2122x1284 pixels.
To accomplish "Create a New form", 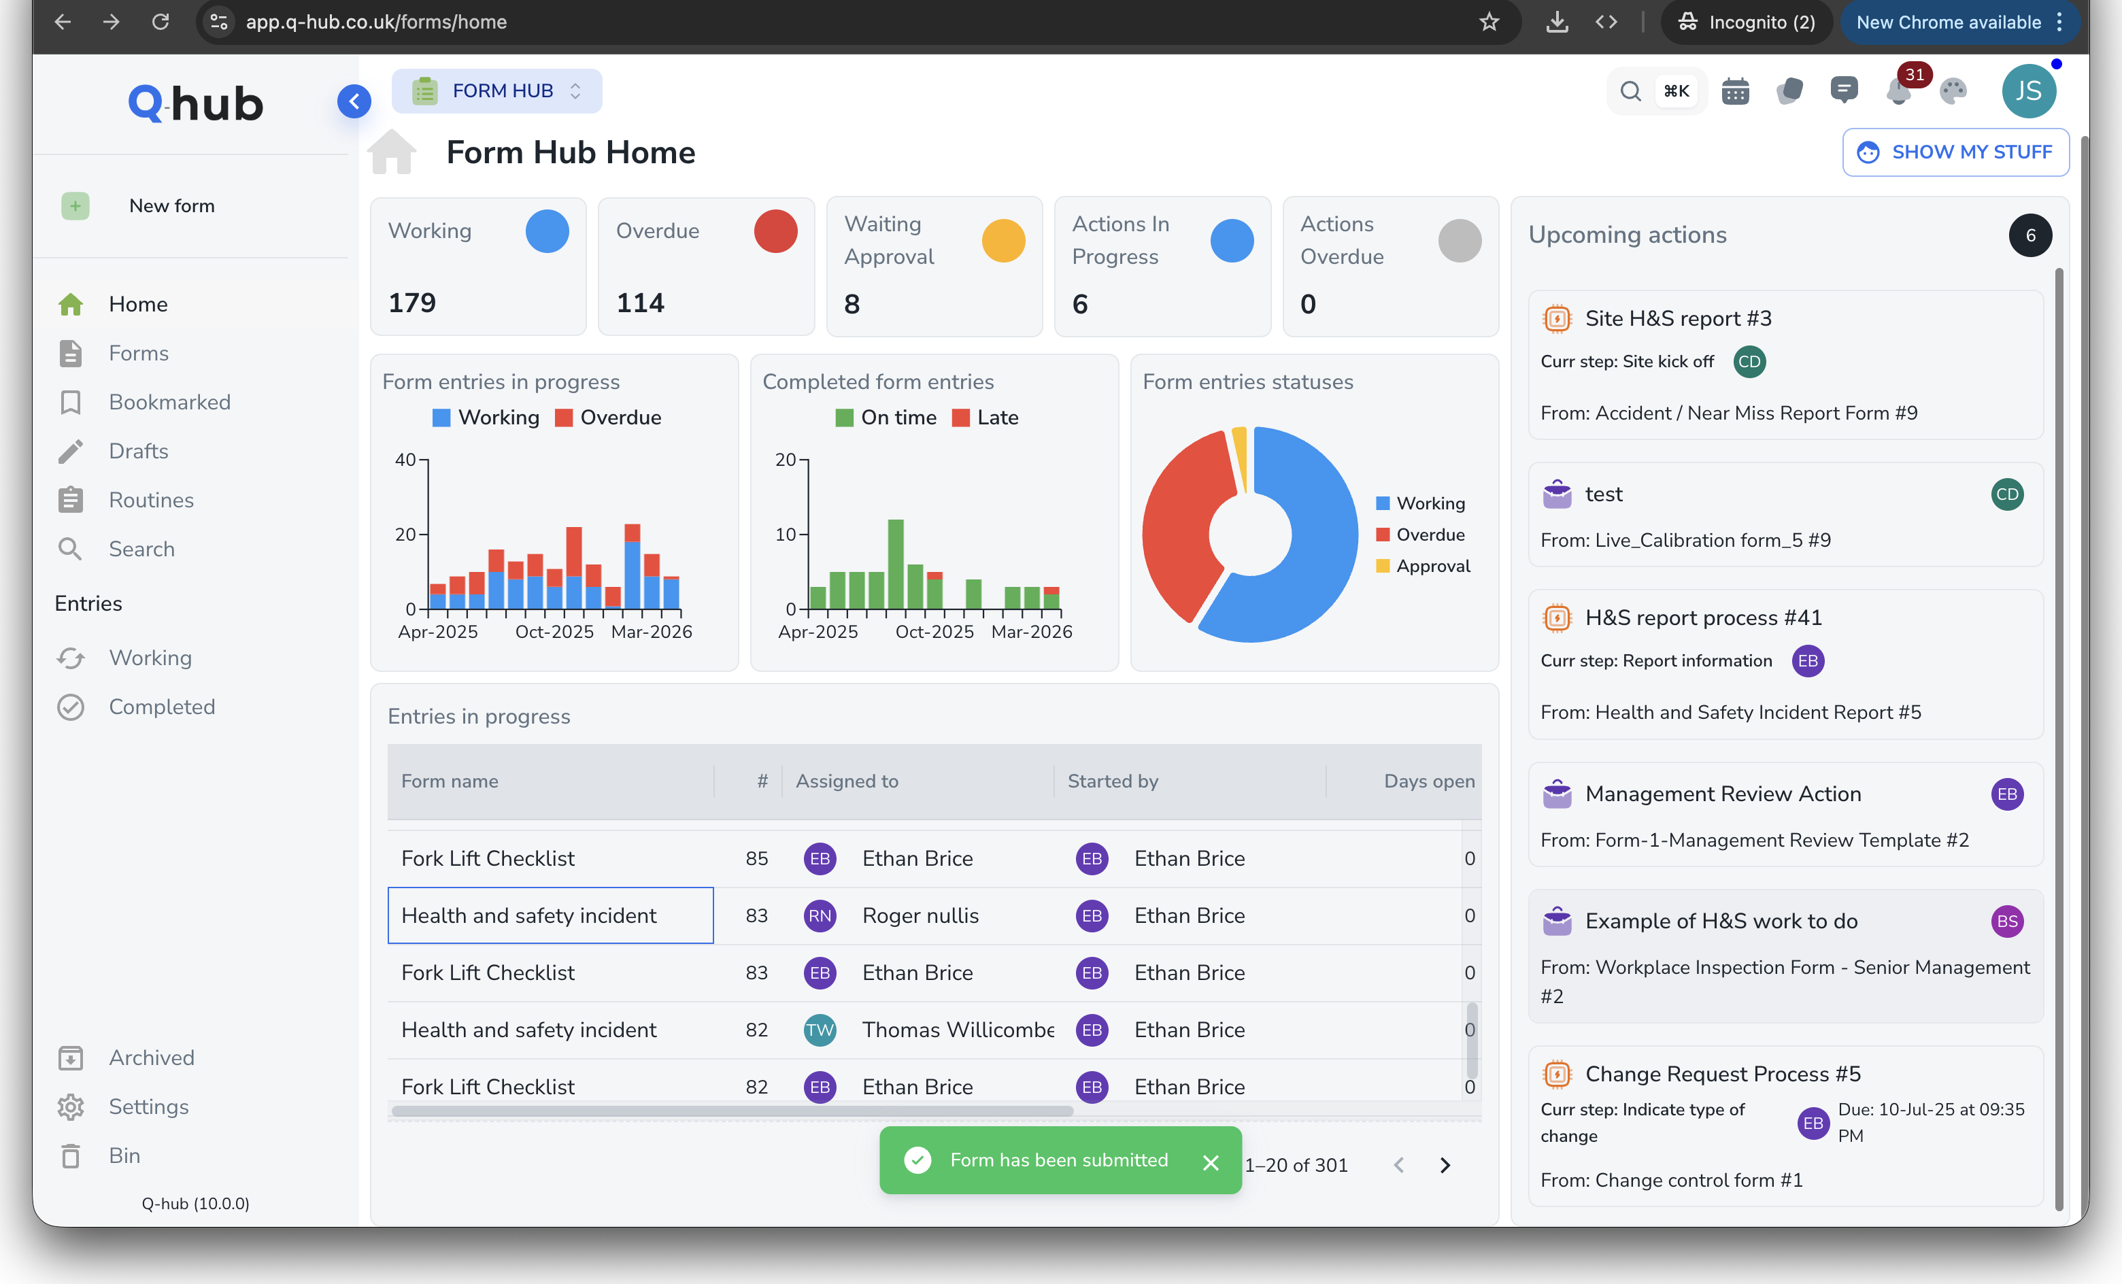I will [171, 206].
